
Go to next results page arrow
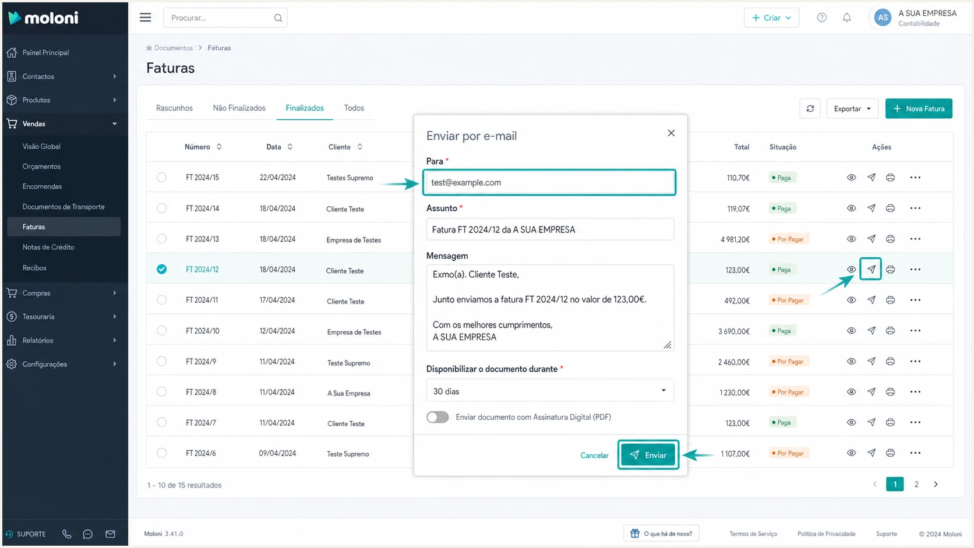coord(936,484)
